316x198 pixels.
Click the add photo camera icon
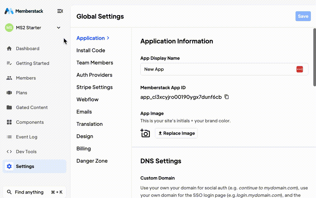(x=145, y=133)
